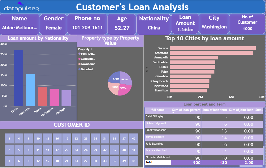Select customer ID 22 tile
The width and height of the screenshot is (266, 168).
(76, 139)
